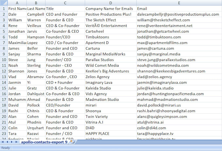Select 'Co-founder , CEO' title cell

[x=65, y=77]
